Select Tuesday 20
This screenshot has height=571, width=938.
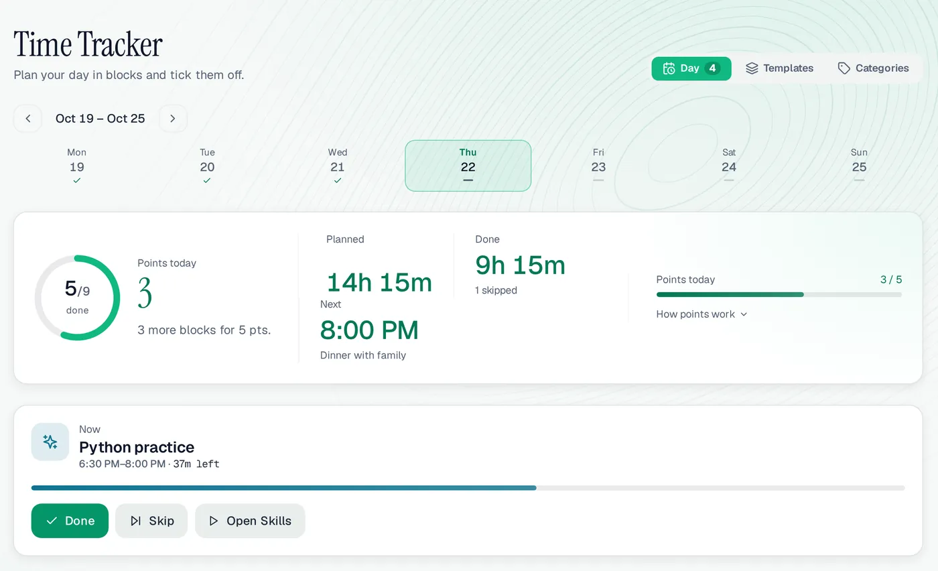207,166
